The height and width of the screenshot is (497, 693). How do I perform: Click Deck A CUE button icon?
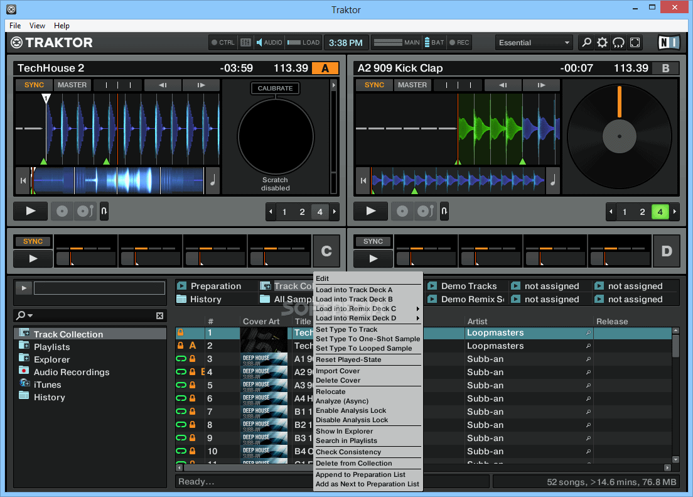click(x=62, y=211)
